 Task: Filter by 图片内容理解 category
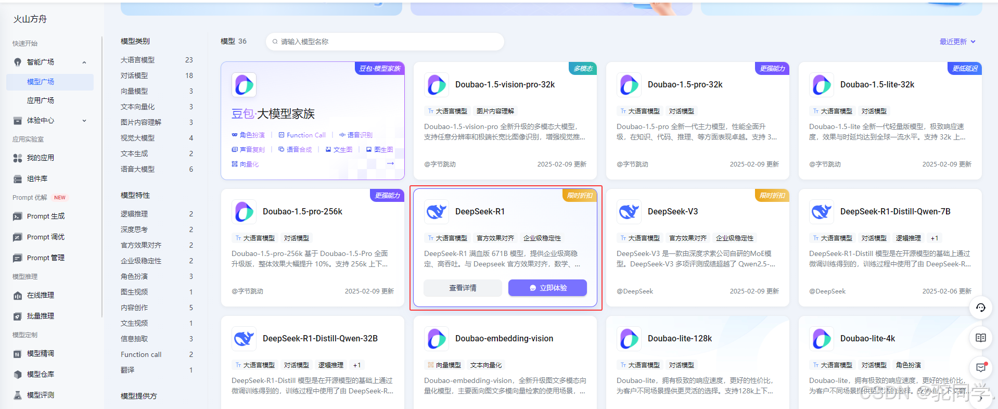157,122
